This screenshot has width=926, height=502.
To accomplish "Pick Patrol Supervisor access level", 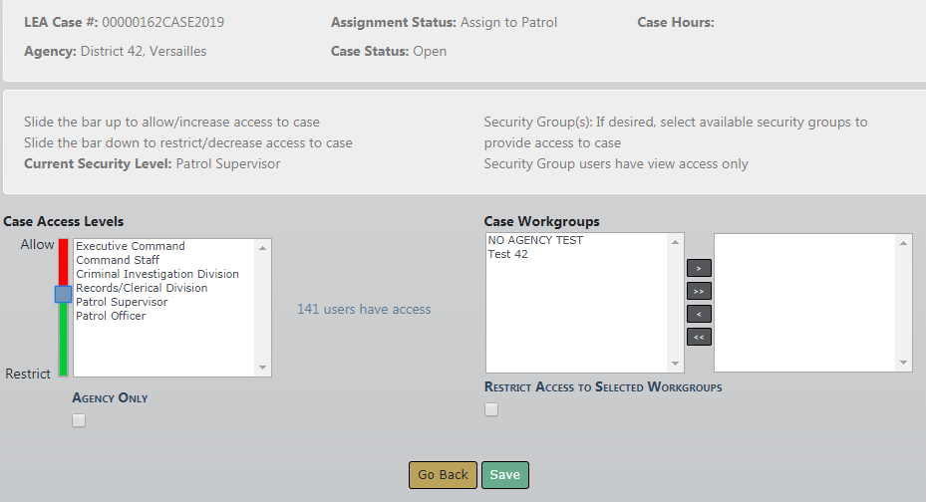I will 122,302.
